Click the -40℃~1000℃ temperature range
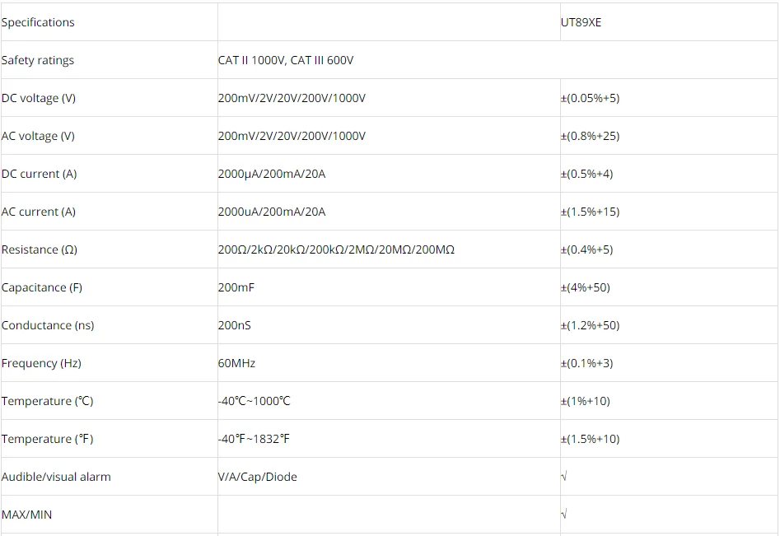780x536 pixels. 254,401
